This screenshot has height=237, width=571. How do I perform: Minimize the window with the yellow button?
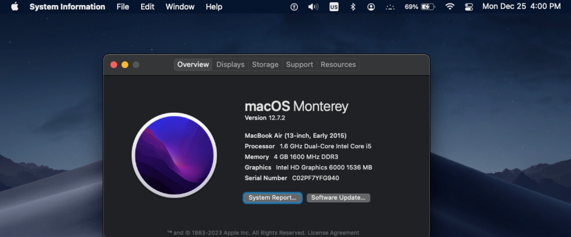coord(125,65)
